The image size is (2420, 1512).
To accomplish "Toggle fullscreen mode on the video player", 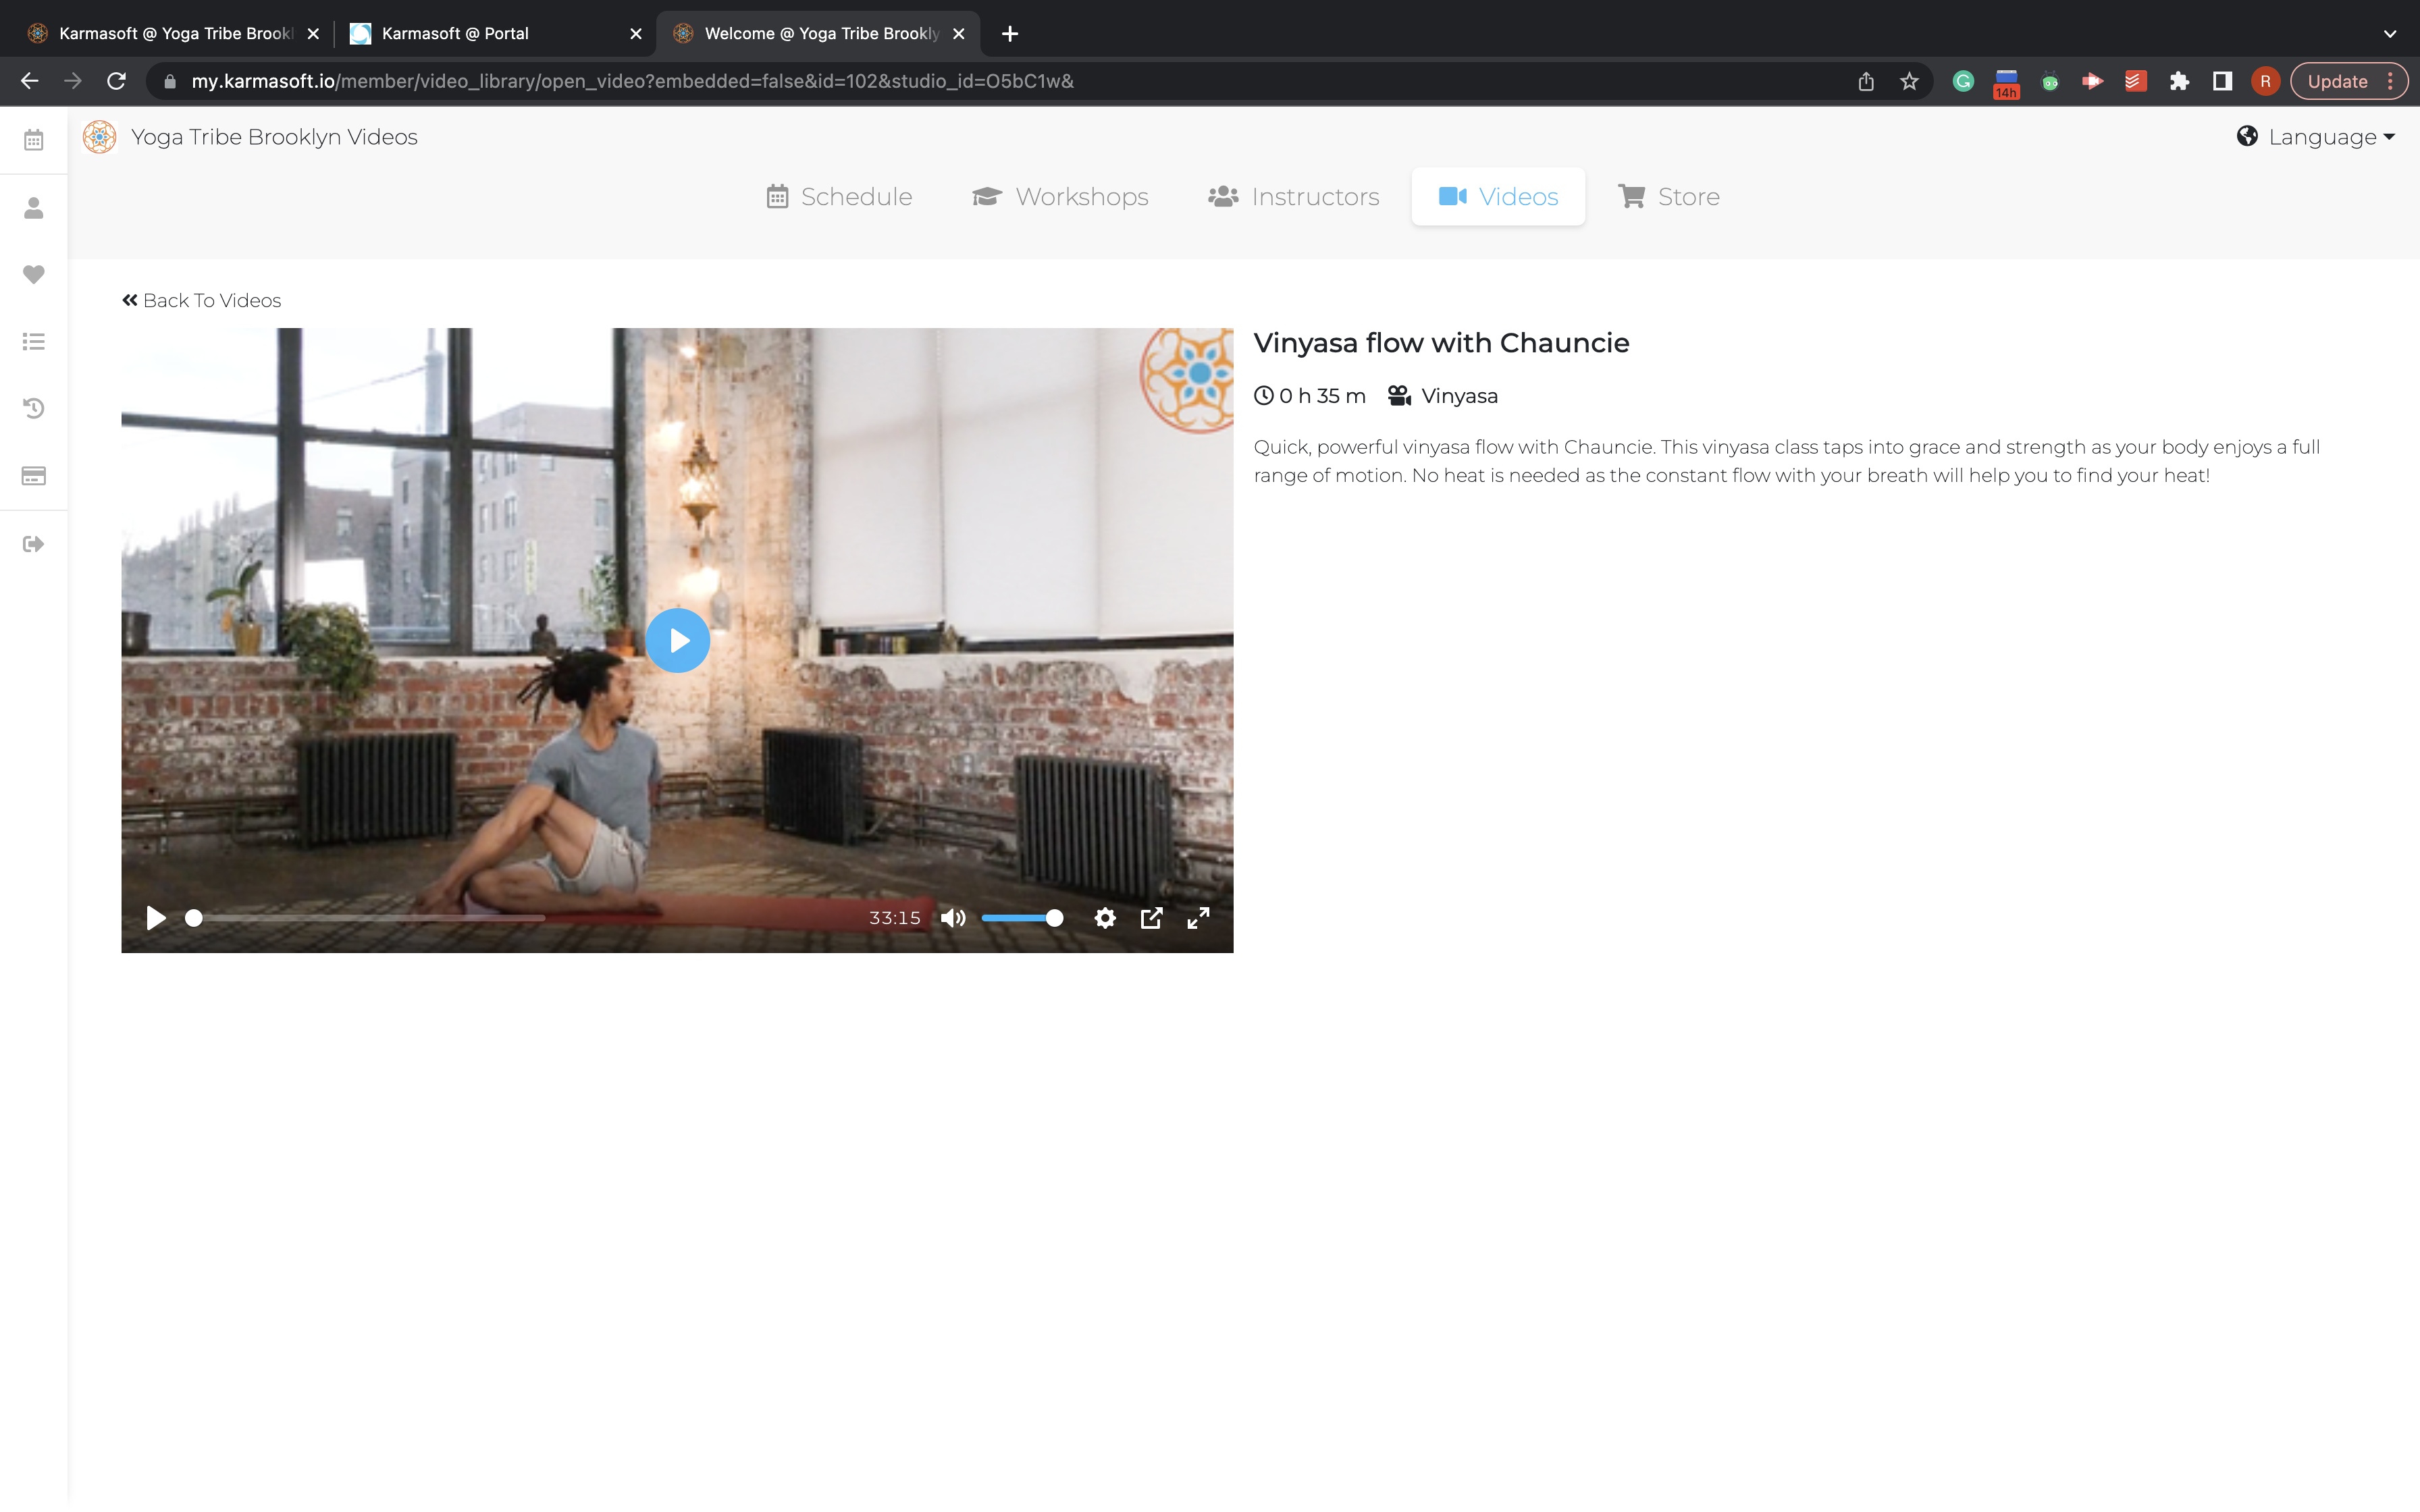I will tap(1198, 918).
